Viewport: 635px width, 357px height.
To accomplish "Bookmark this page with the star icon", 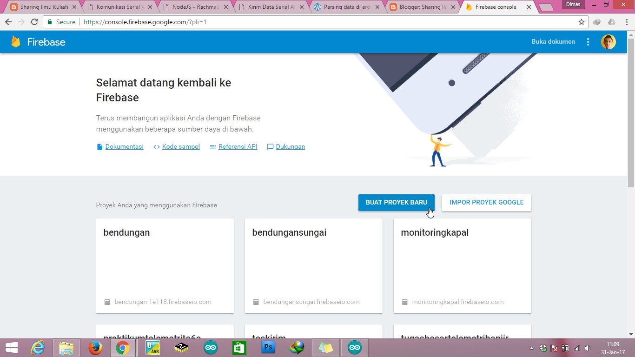I will [582, 22].
